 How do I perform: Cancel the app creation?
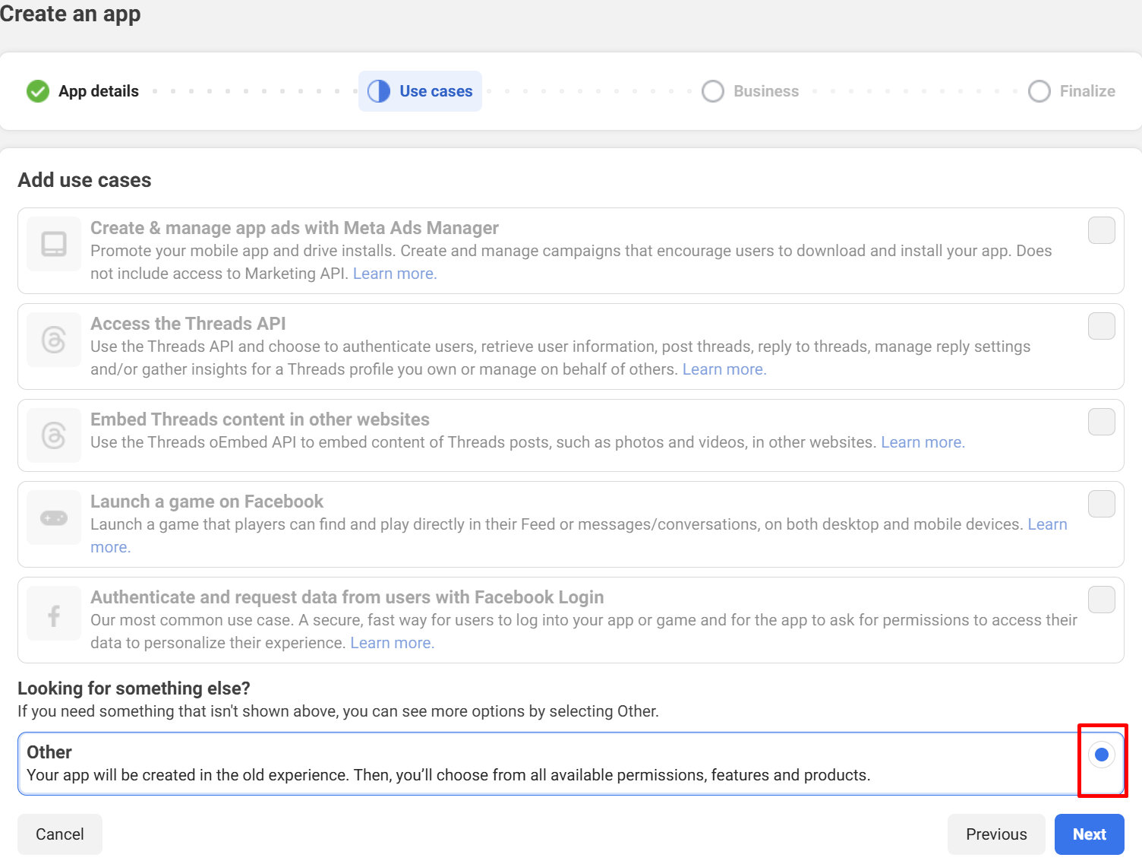coord(60,834)
